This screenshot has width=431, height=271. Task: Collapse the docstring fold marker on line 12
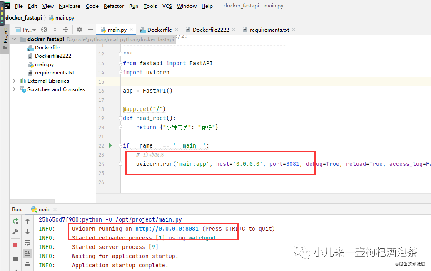pyautogui.click(x=120, y=54)
